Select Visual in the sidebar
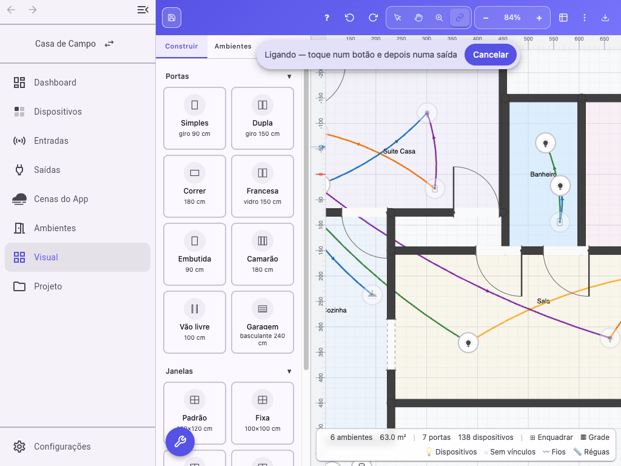 (78, 257)
